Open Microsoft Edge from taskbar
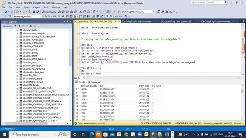This screenshot has width=246, height=138. [x=92, y=135]
